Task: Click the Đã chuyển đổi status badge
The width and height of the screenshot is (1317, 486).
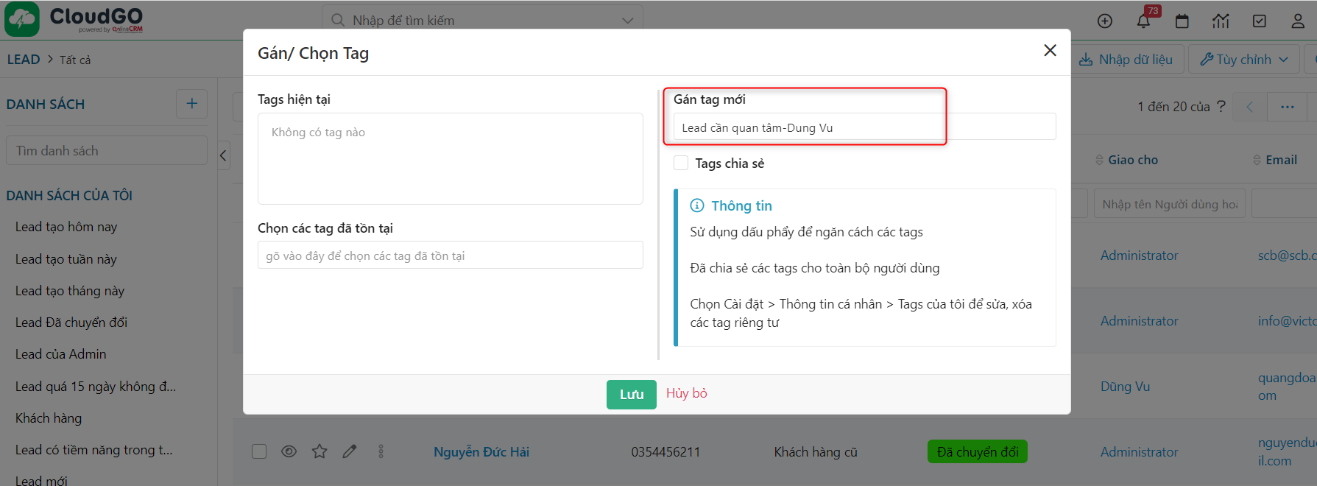Action: click(x=978, y=451)
